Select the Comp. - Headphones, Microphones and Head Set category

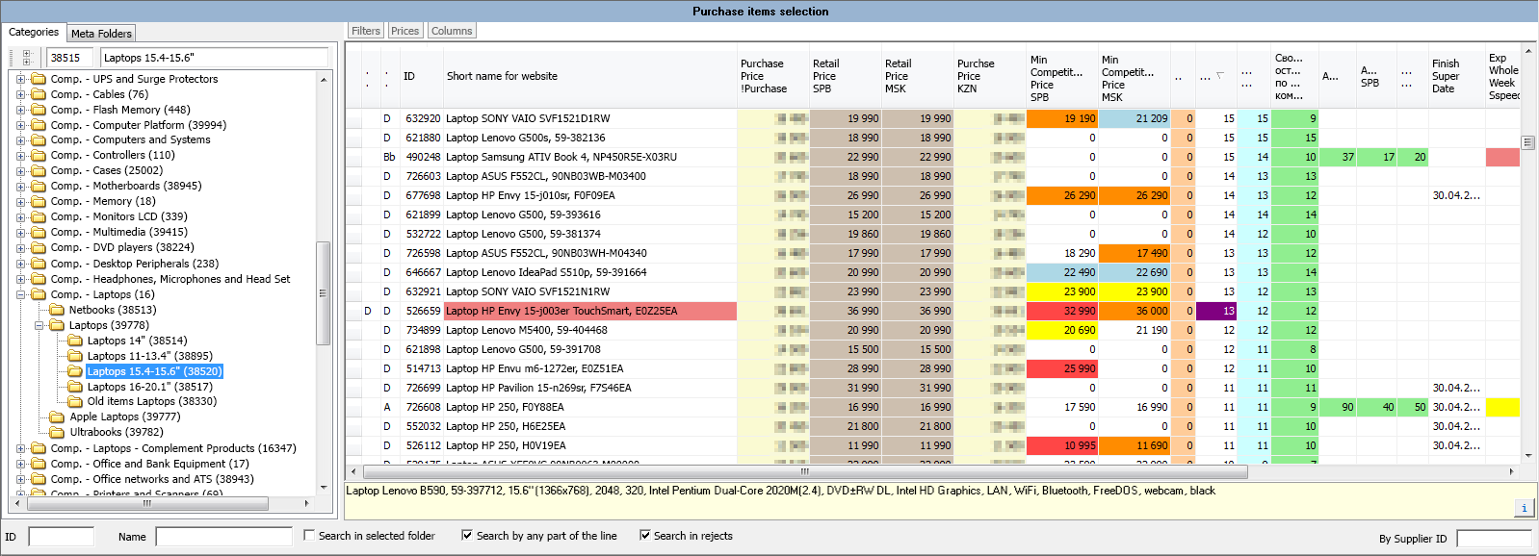pos(170,279)
